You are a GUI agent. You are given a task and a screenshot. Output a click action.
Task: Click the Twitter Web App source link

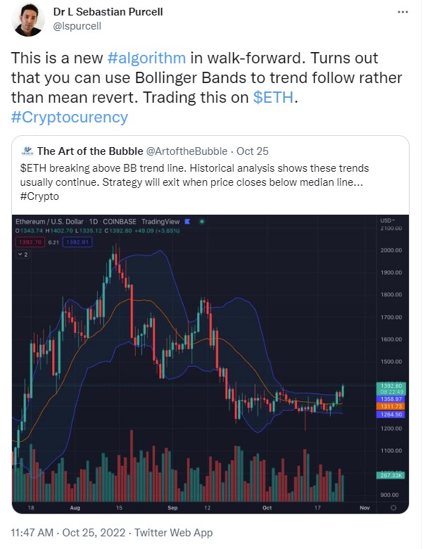[x=174, y=533]
